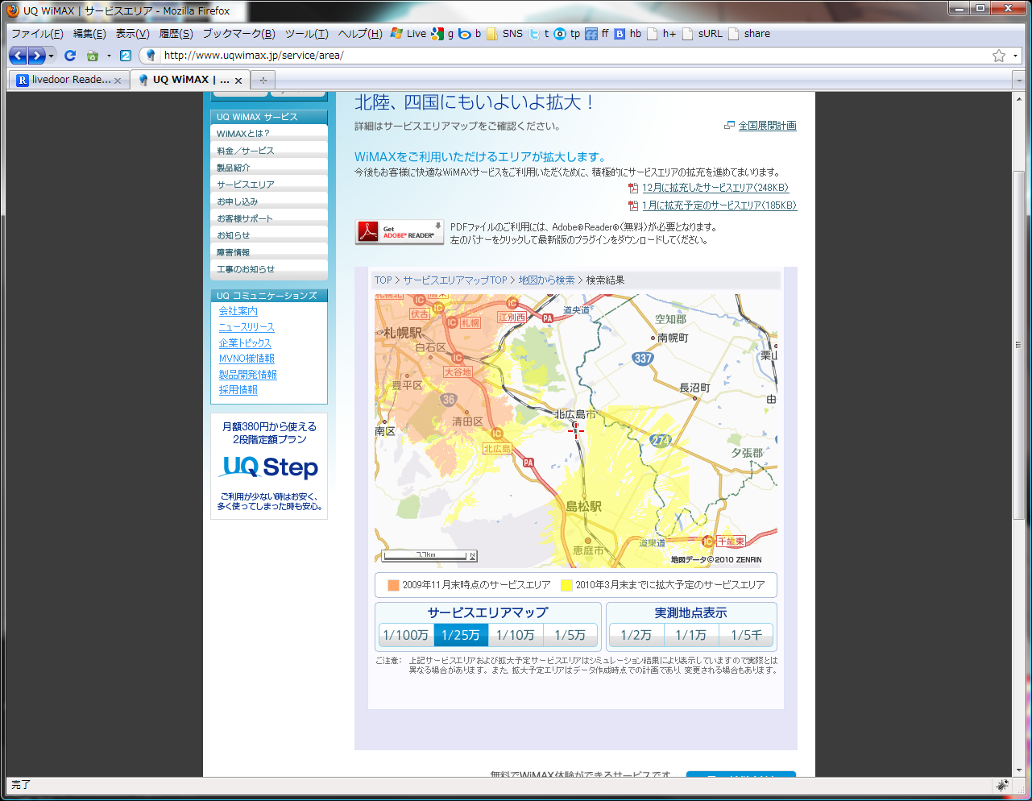Open the 履歴(S) menu
This screenshot has height=801, width=1032.
click(176, 33)
